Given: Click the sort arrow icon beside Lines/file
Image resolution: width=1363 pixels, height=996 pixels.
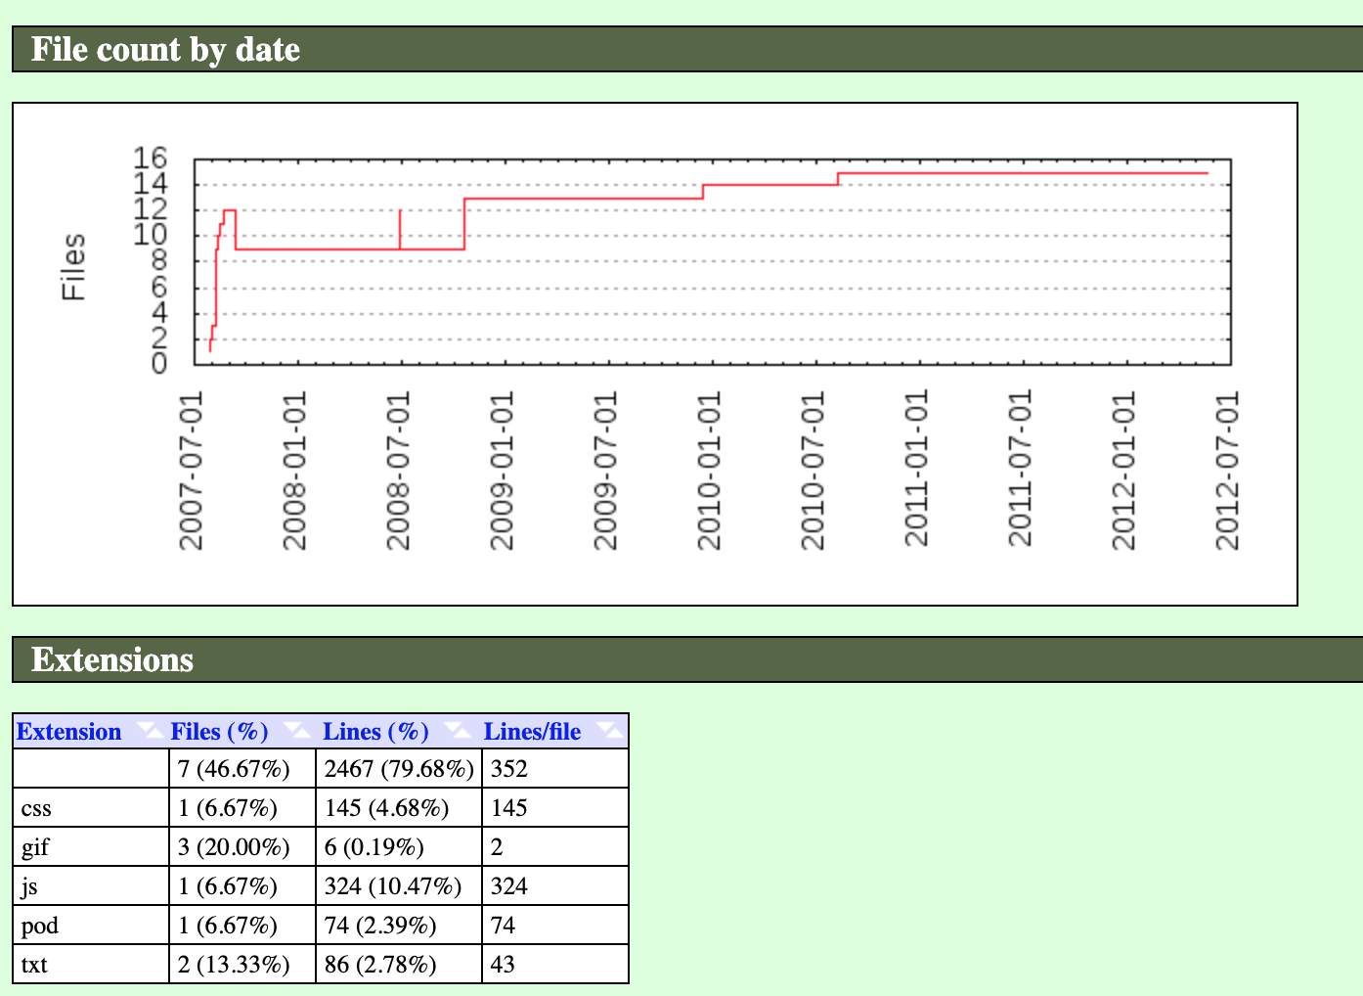Looking at the screenshot, I should 608,731.
